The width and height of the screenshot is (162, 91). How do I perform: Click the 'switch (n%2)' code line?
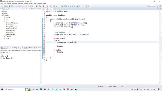pyautogui.click(x=60, y=38)
